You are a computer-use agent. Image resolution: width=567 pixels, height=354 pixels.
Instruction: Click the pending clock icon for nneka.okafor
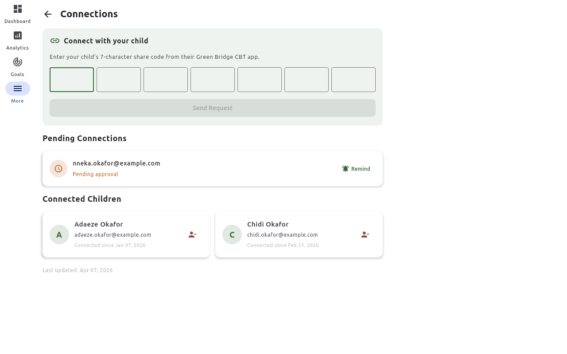coord(58,169)
